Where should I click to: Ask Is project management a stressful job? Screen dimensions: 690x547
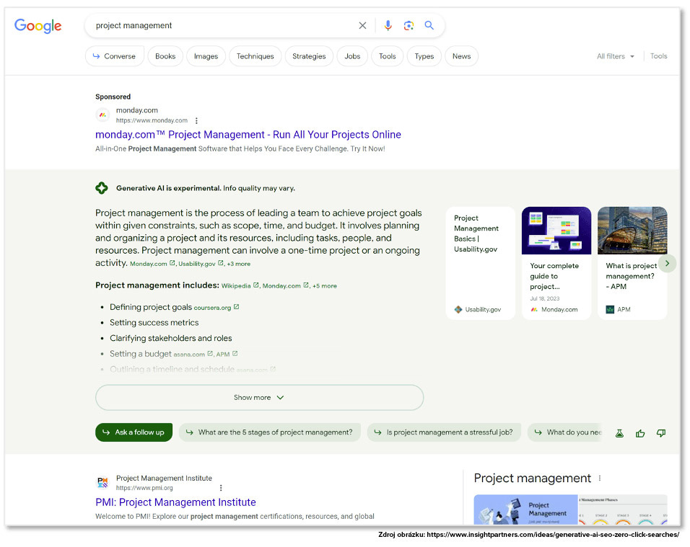tap(444, 432)
